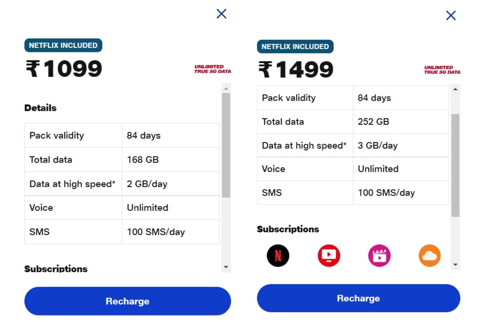Click the orange JioCloud subscription icon

[430, 256]
